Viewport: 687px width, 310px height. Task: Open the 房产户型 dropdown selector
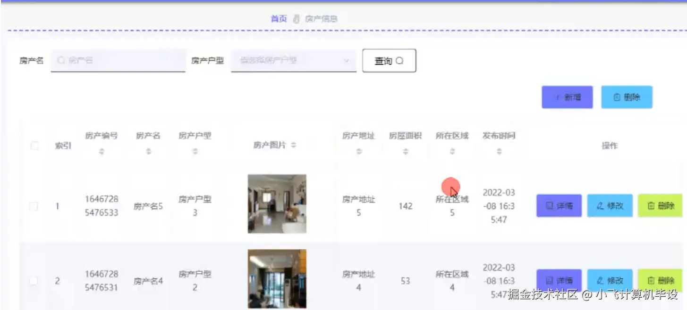coord(293,60)
